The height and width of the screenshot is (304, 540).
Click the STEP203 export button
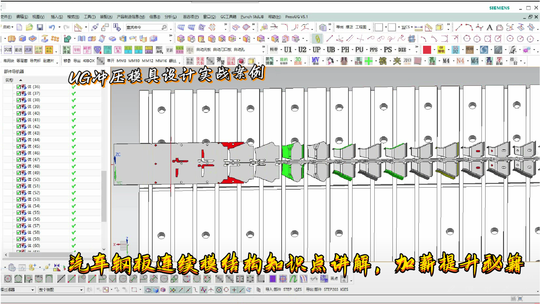pos(331,289)
